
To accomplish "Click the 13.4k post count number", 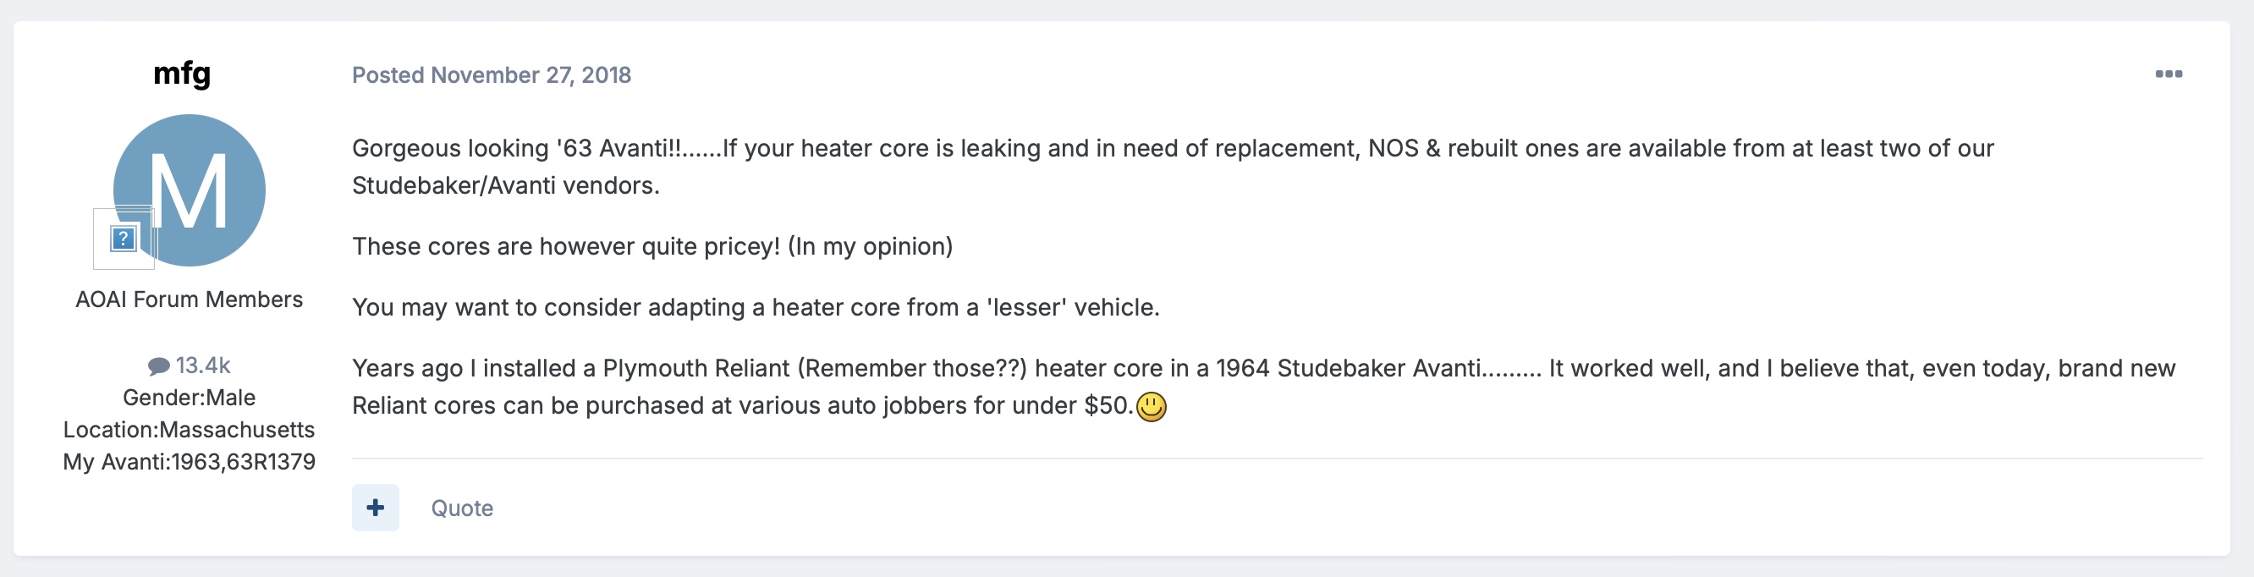I will pyautogui.click(x=203, y=365).
